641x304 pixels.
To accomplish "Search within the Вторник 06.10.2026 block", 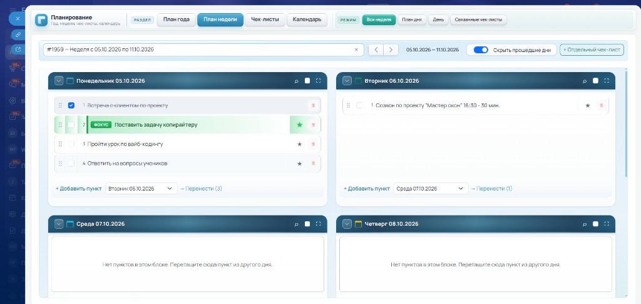I will click(585, 81).
